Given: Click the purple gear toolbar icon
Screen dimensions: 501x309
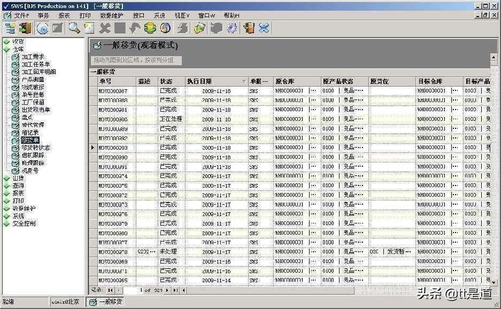Looking at the screenshot, I should tap(232, 28).
